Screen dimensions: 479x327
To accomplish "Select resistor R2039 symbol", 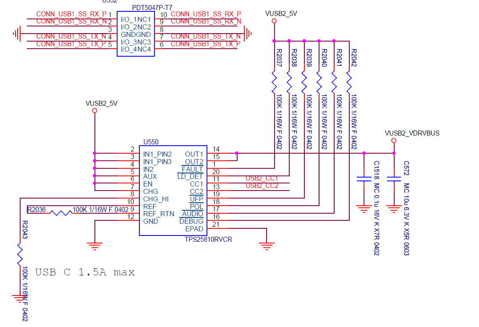I will tap(304, 82).
